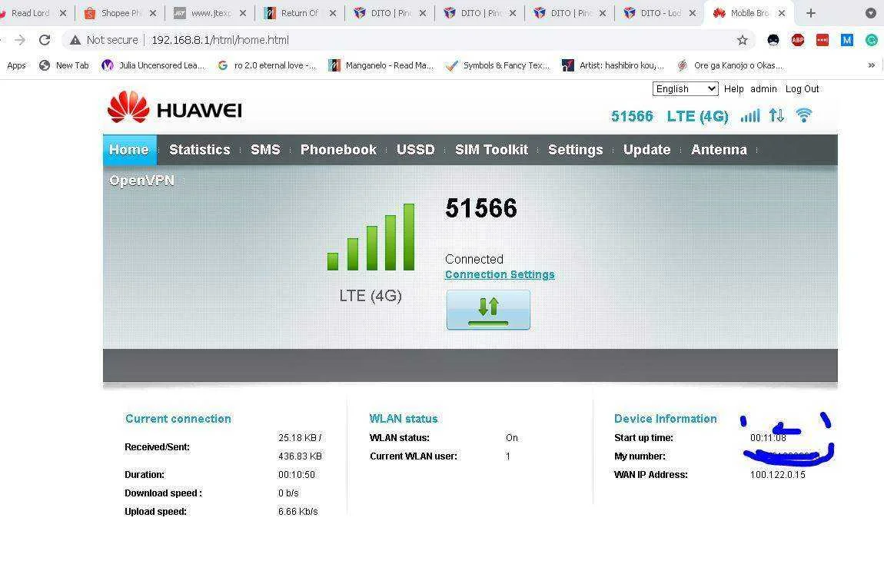Close the www.jtexp tab
This screenshot has width=884, height=584.
[243, 13]
